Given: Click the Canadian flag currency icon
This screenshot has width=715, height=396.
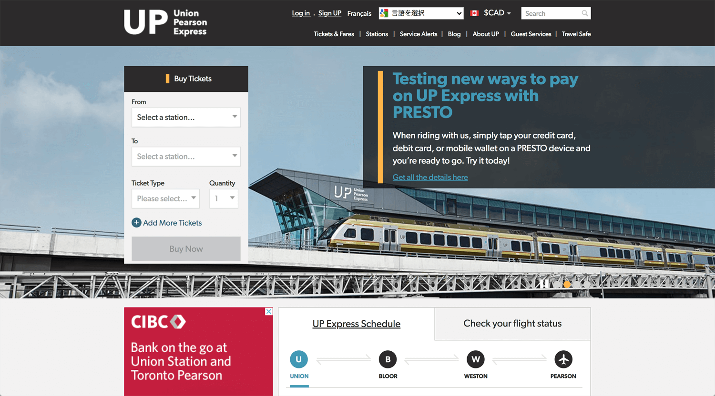Looking at the screenshot, I should (474, 13).
